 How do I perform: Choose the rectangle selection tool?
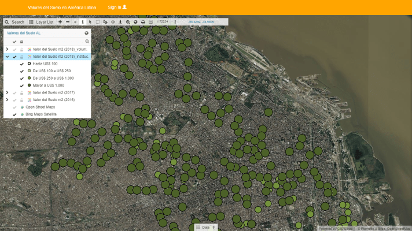click(x=97, y=22)
